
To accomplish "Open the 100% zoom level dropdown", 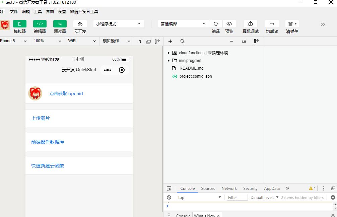I will [47, 41].
